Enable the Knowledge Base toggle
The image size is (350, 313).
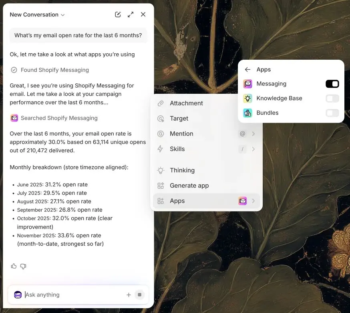[332, 99]
